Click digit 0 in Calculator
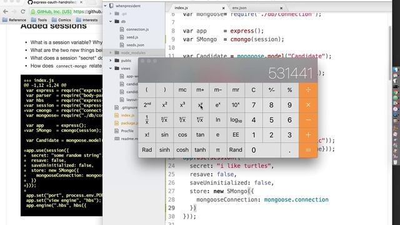Image resolution: width=400 pixels, height=225 pixels. [x=262, y=150]
